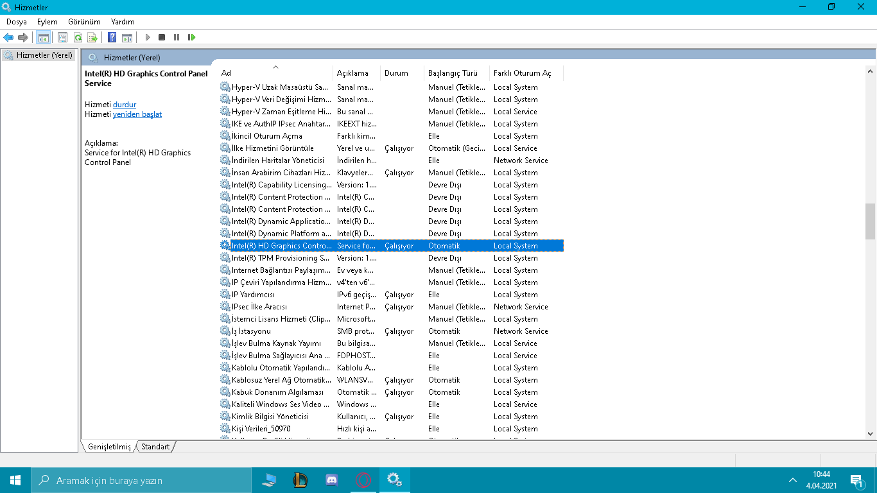This screenshot has width=877, height=493.
Task: Select the İstemci Lisans Hizmeti service
Action: [x=391, y=319]
